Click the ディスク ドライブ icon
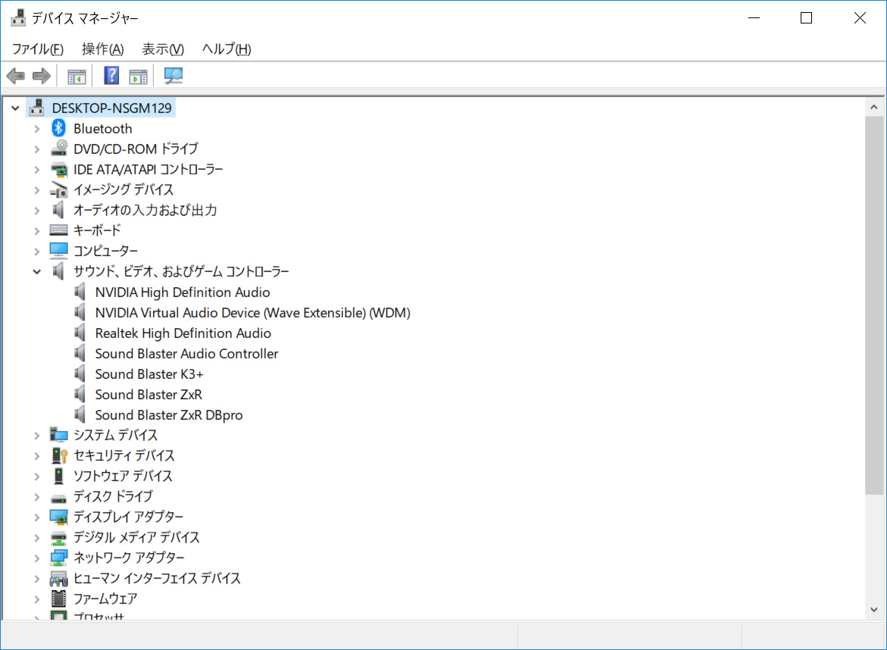This screenshot has height=650, width=887. click(x=59, y=498)
